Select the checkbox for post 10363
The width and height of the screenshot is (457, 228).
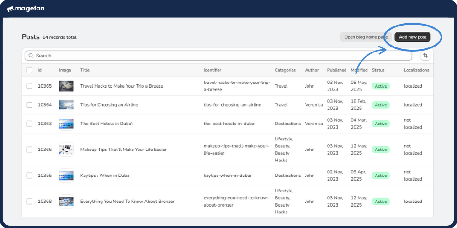click(29, 124)
